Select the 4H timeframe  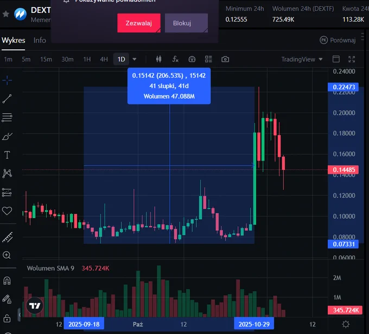tap(104, 60)
